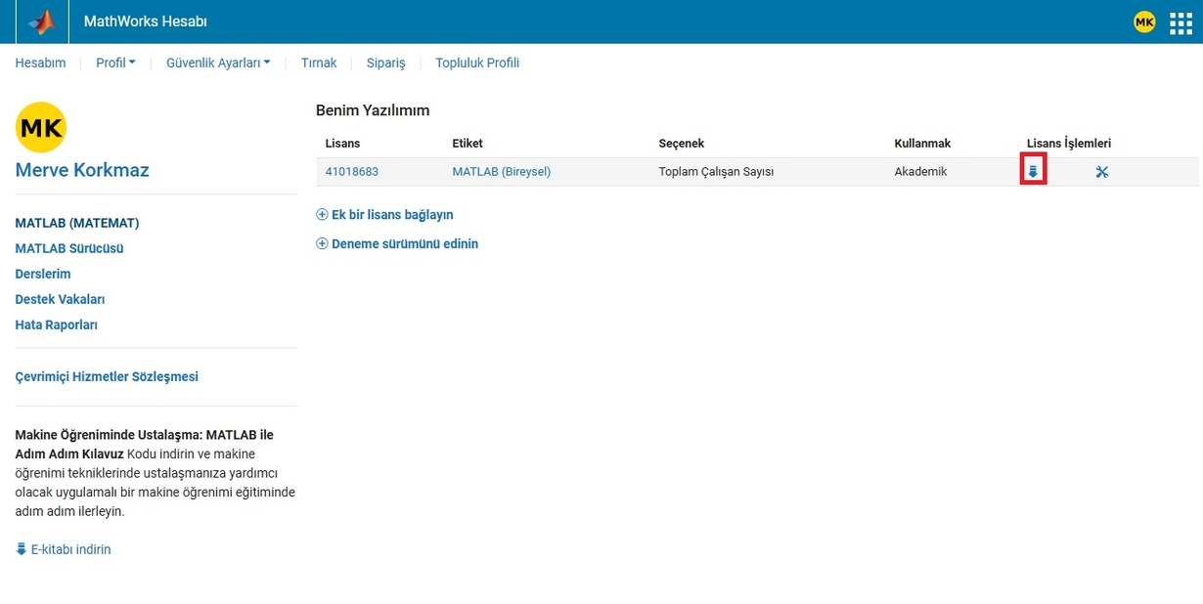Open Topluluk Profili page
Image resolution: width=1203 pixels, height=604 pixels.
point(477,63)
